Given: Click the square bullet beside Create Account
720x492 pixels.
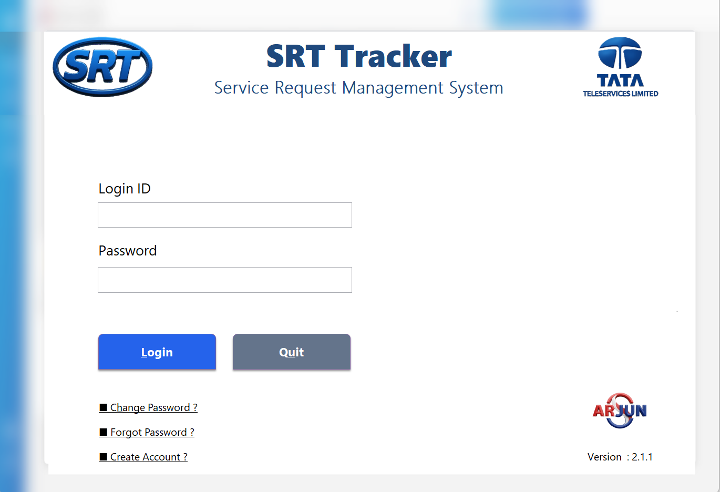Looking at the screenshot, I should (x=103, y=456).
